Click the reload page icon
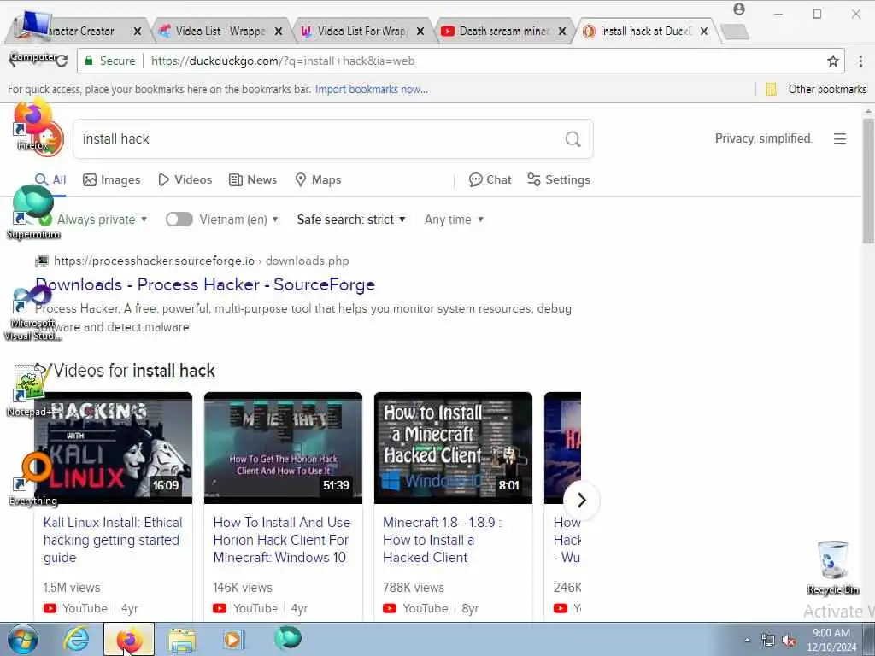The width and height of the screenshot is (875, 656). 62,61
